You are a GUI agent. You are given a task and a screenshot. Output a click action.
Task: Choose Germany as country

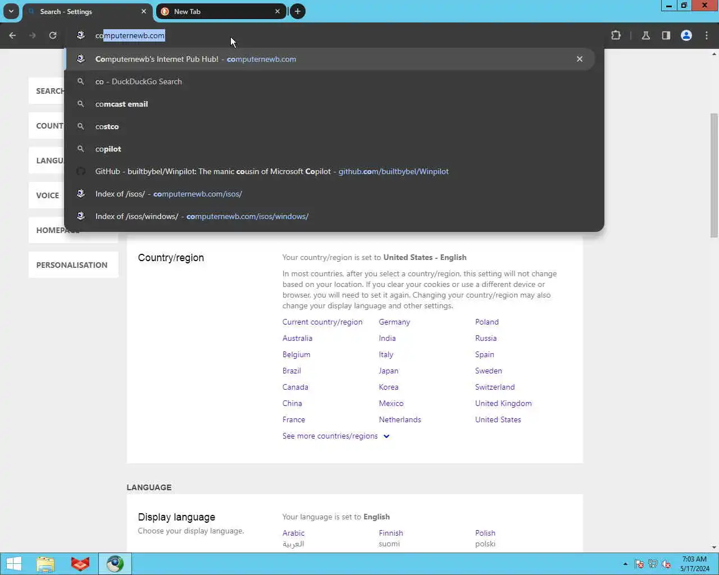click(394, 322)
